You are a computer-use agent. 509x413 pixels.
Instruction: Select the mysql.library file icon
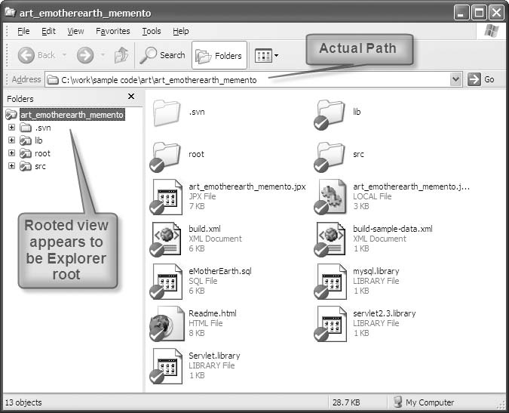(x=331, y=281)
